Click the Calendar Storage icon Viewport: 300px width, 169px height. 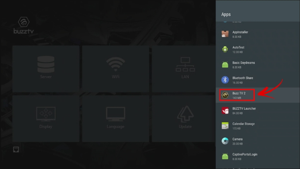point(225,126)
